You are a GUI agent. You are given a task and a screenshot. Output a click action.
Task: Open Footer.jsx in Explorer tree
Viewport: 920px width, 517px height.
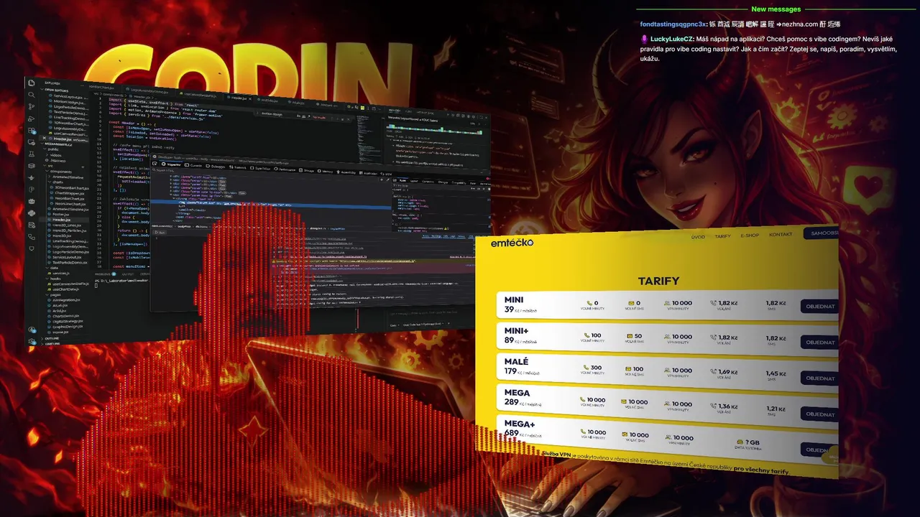60,214
